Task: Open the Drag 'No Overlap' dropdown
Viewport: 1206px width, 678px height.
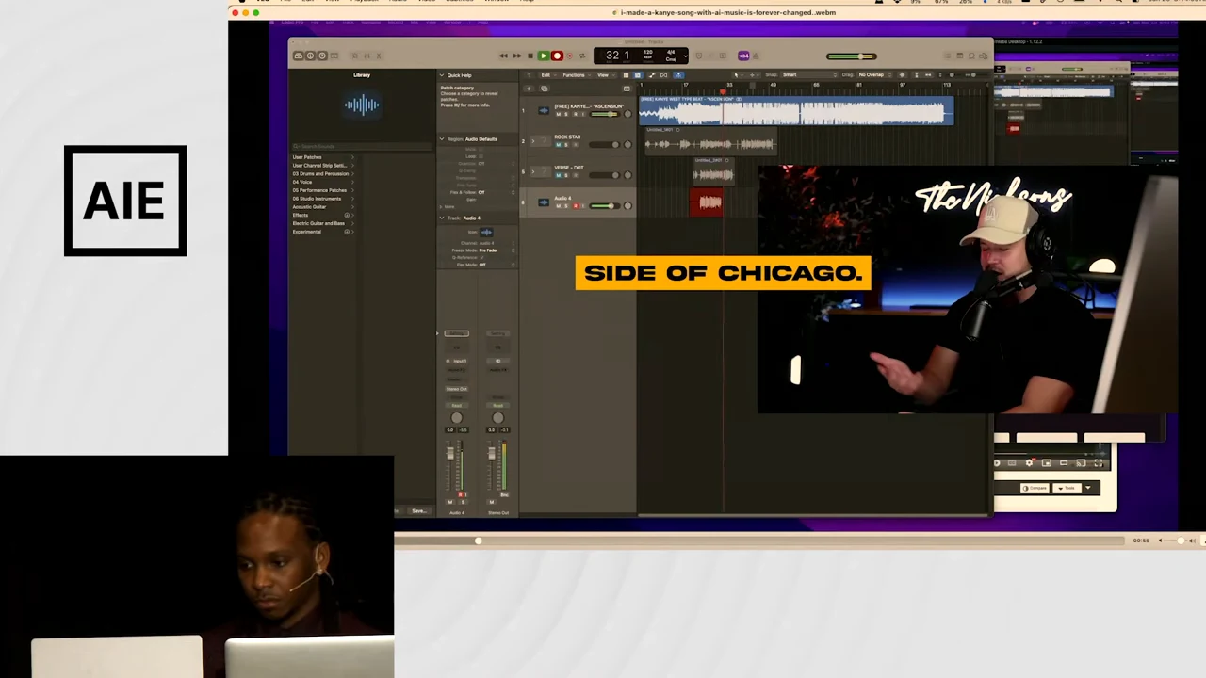Action: point(875,74)
